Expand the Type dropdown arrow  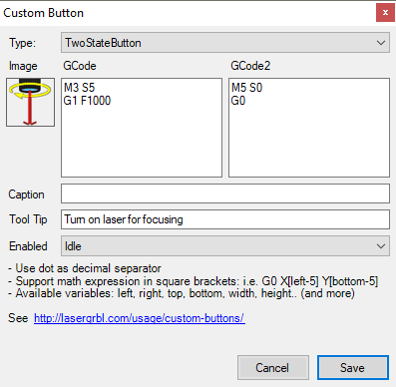(381, 43)
